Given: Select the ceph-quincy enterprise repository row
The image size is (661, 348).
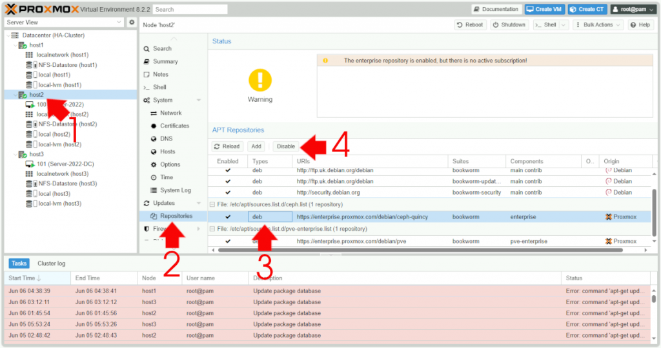Looking at the screenshot, I should pyautogui.click(x=430, y=217).
